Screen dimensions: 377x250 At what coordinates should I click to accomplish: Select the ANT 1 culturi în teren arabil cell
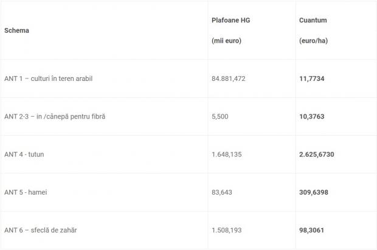point(57,78)
